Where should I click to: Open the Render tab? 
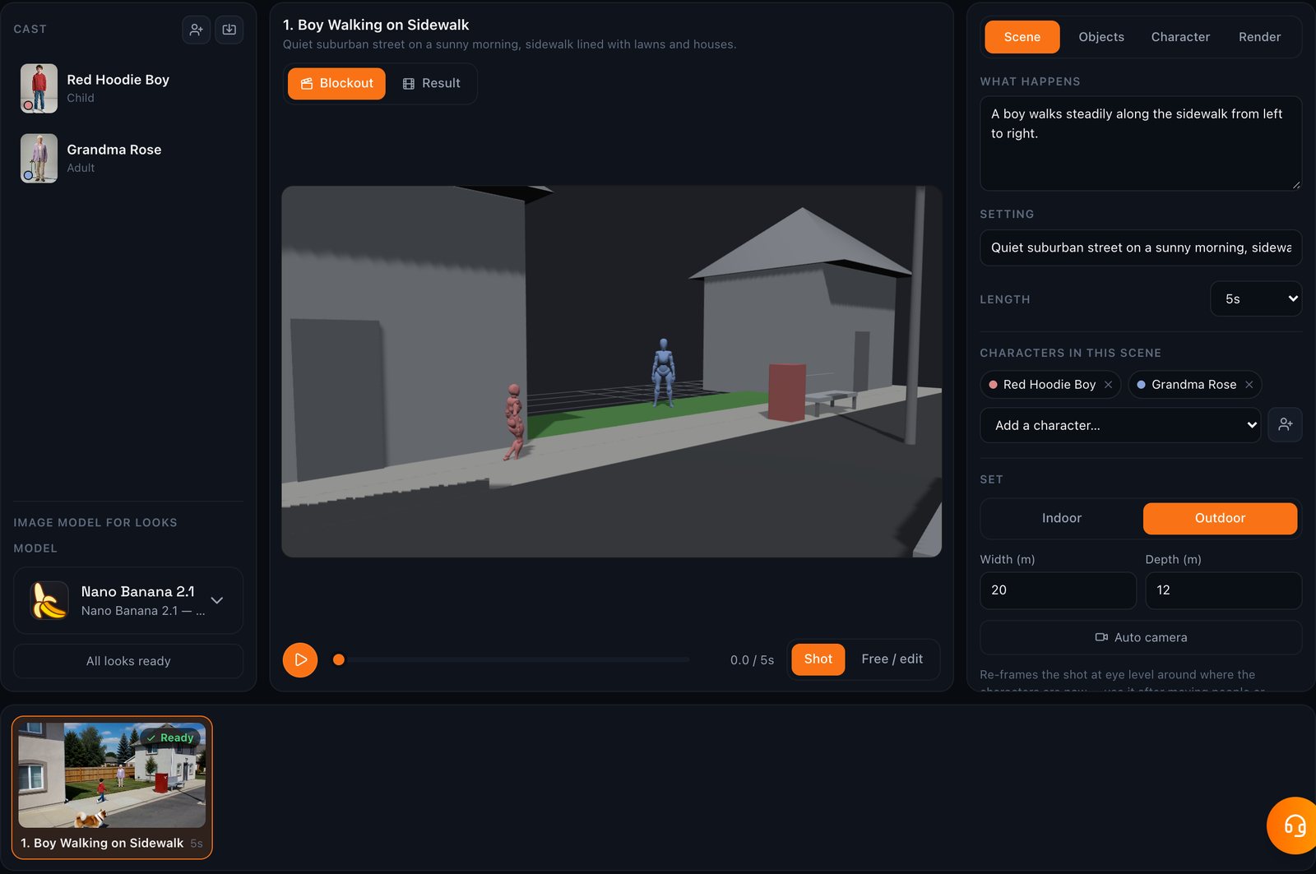pyautogui.click(x=1259, y=37)
